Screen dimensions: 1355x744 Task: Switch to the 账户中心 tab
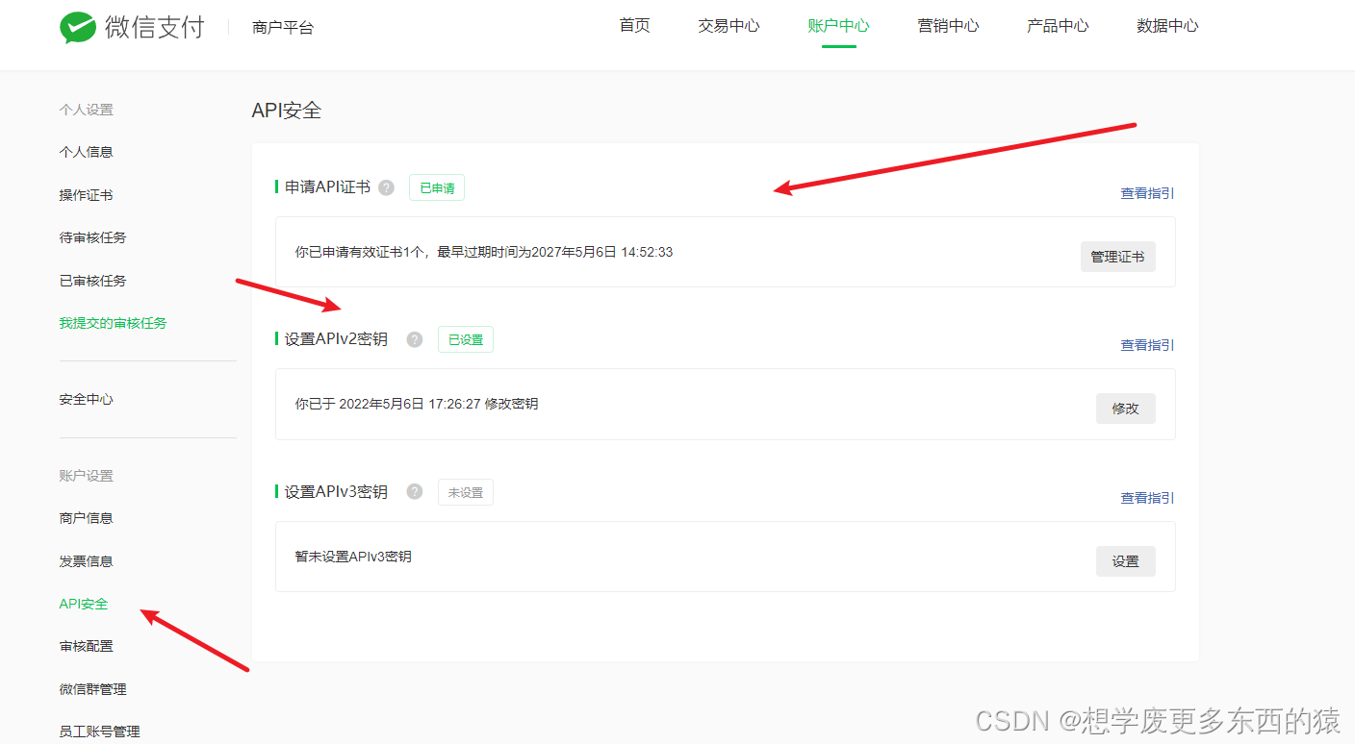(x=838, y=26)
